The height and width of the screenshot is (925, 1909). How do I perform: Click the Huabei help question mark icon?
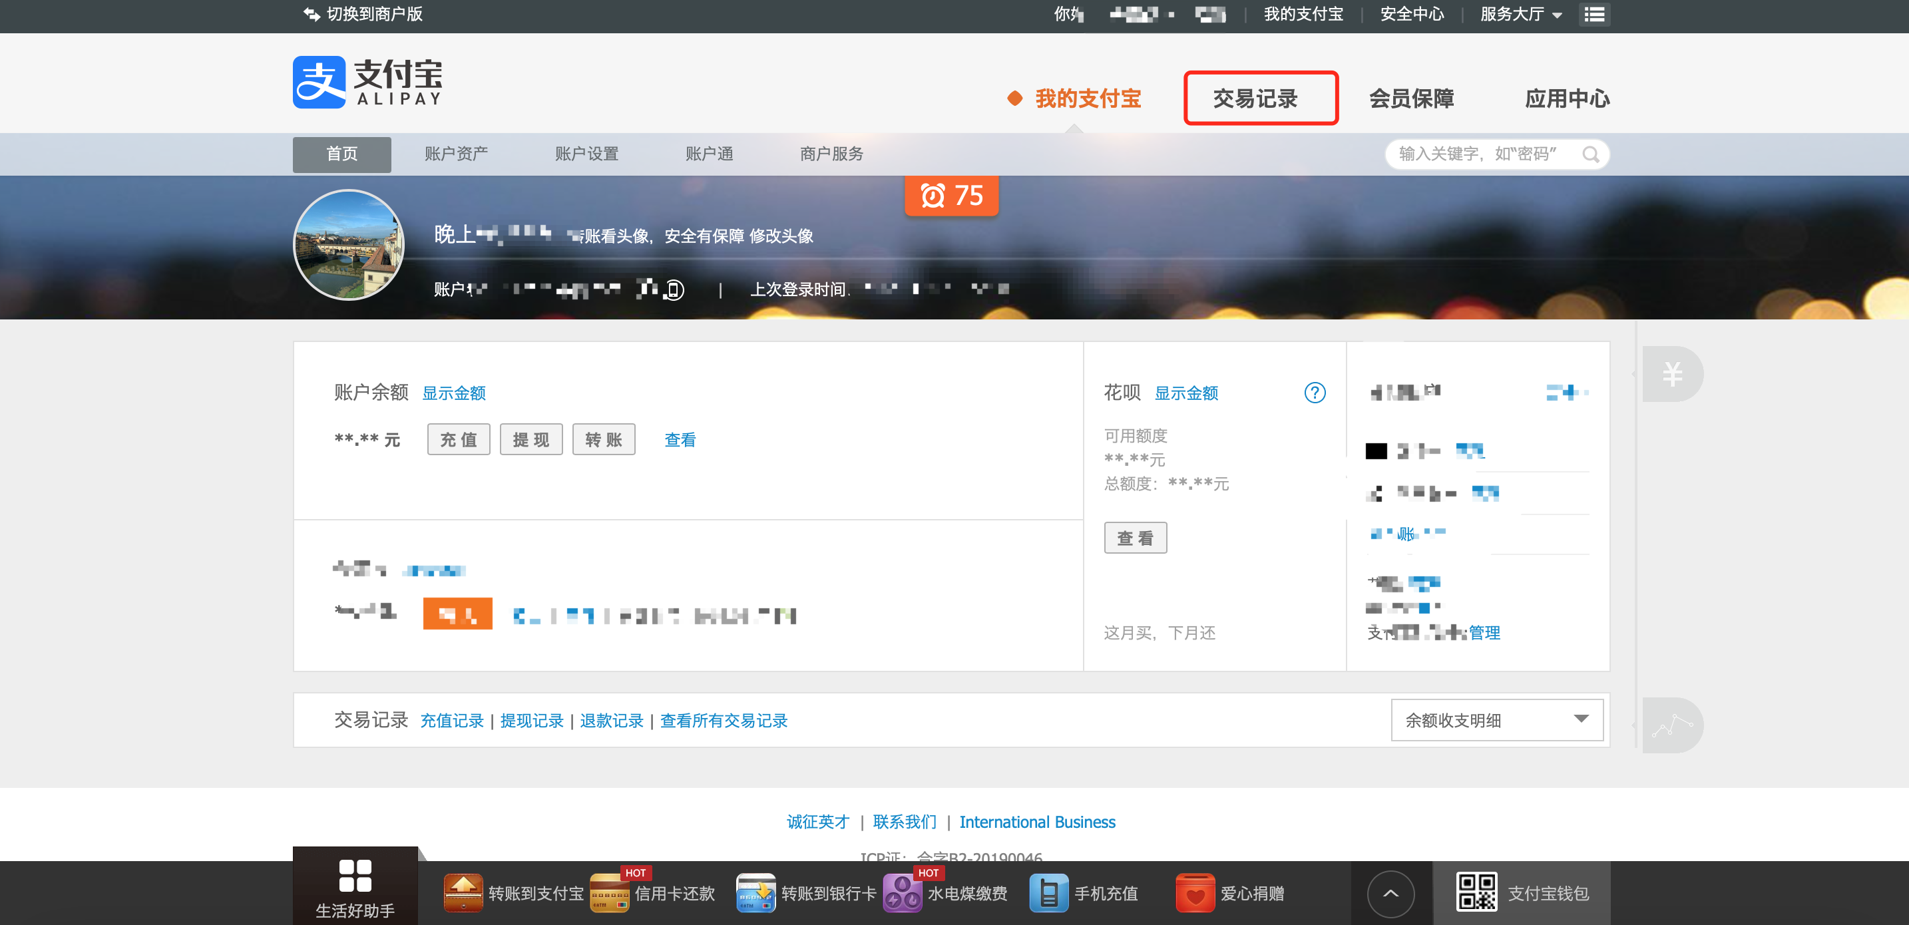[1314, 393]
